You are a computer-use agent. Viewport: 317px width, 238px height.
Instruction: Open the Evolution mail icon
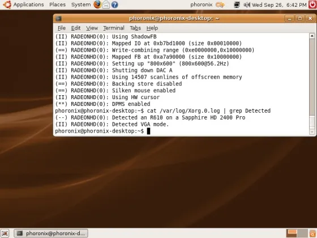106,5
